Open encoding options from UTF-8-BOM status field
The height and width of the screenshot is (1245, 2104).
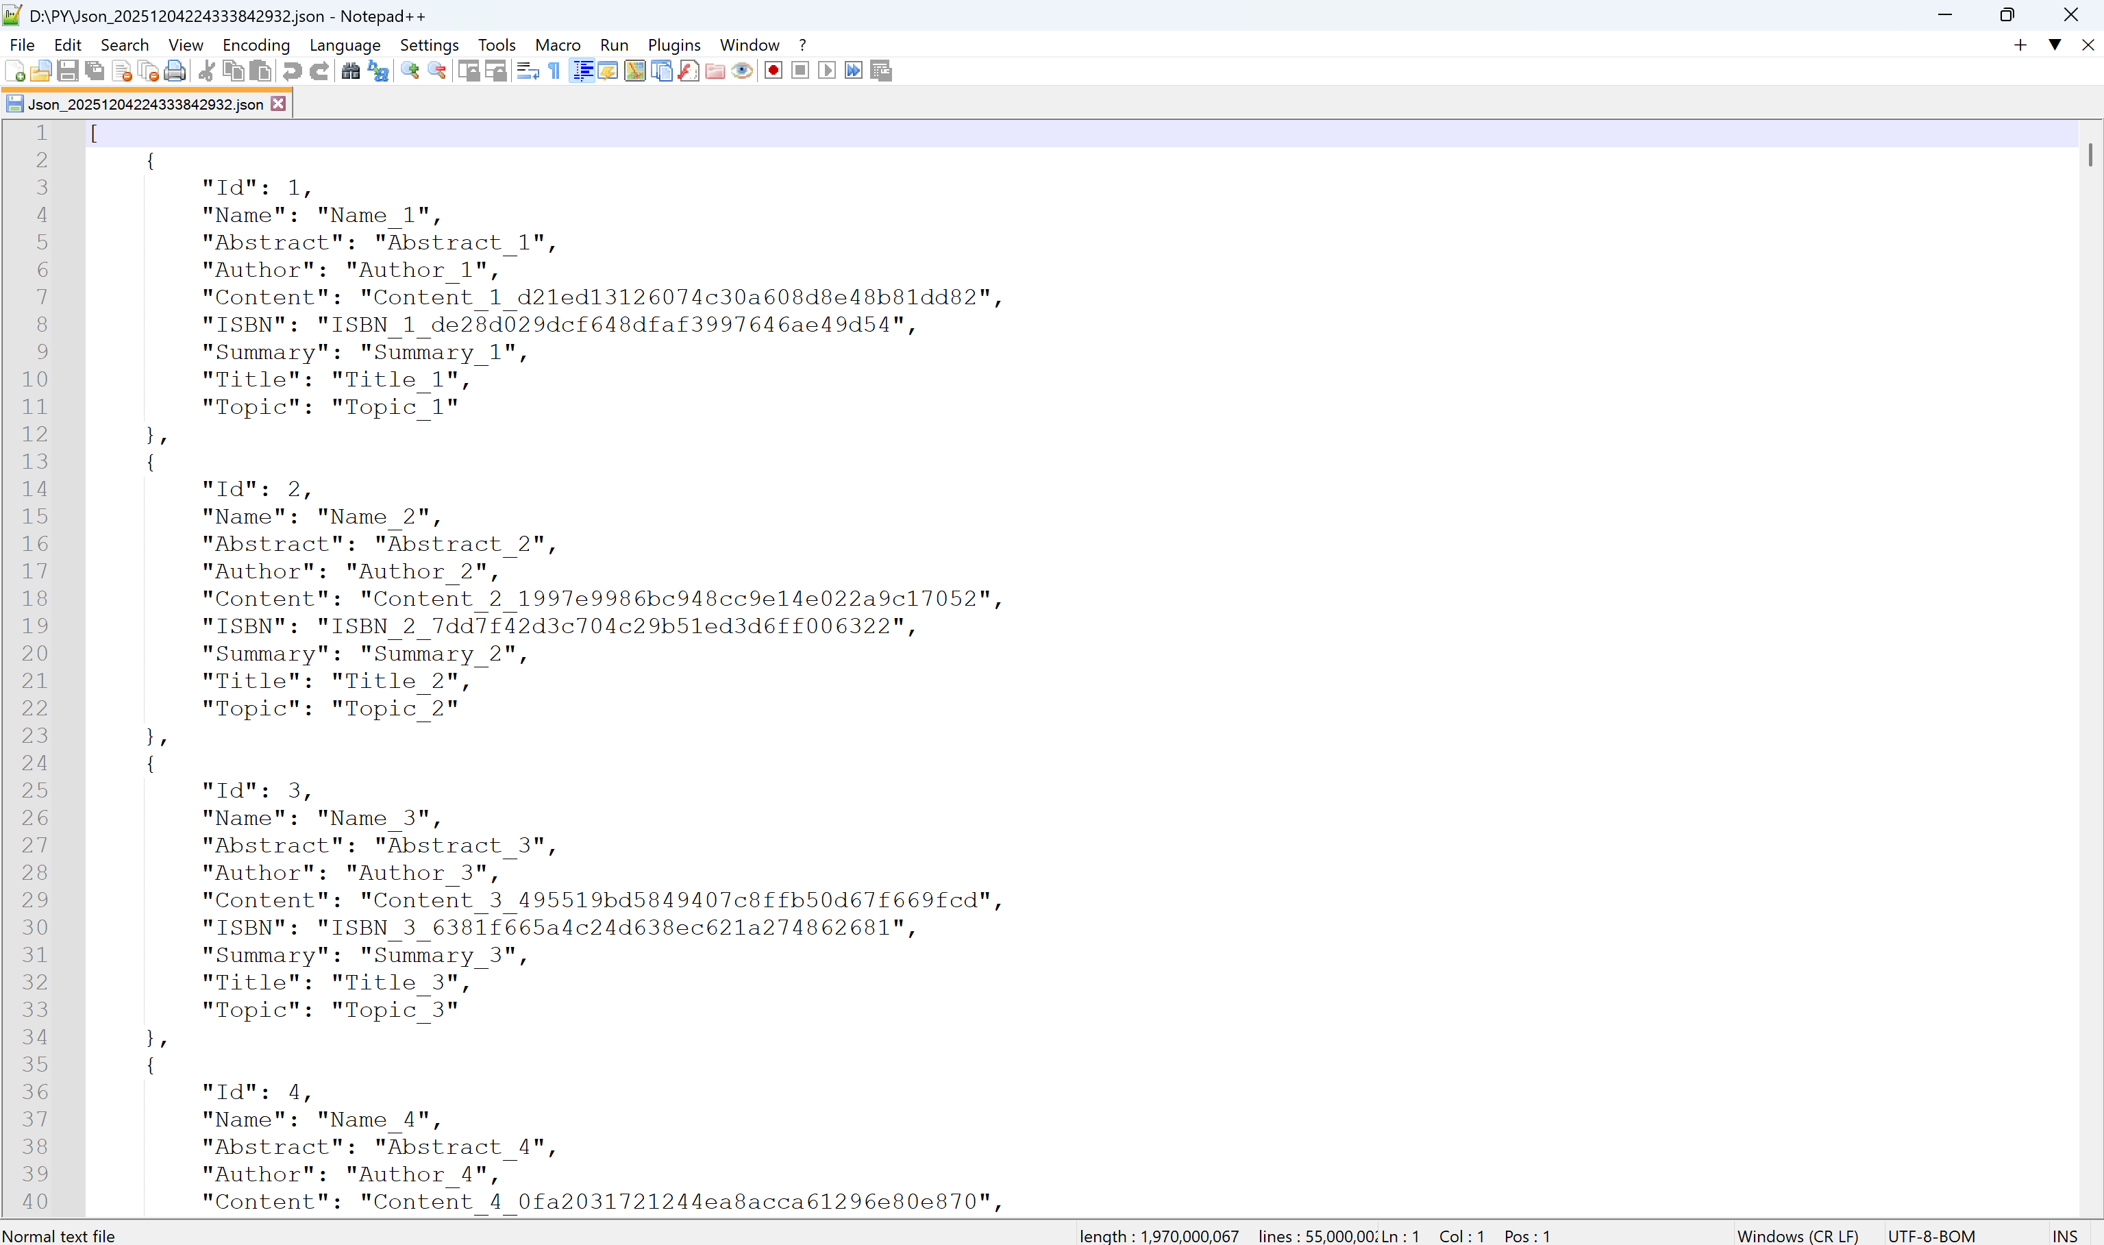point(1931,1236)
